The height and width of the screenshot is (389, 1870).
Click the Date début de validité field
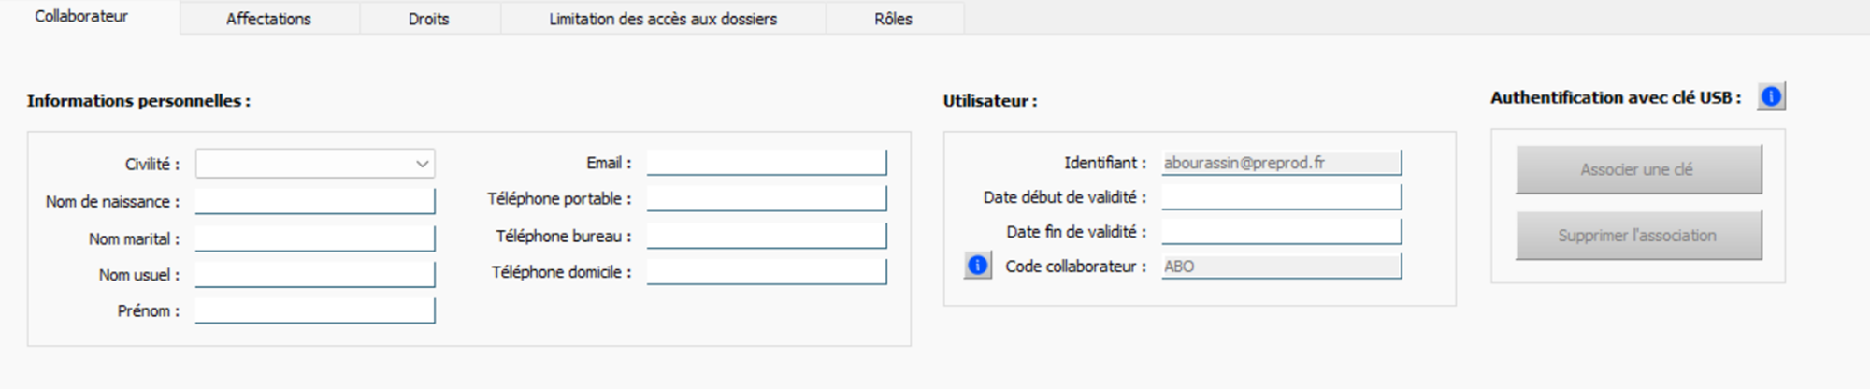1282,196
